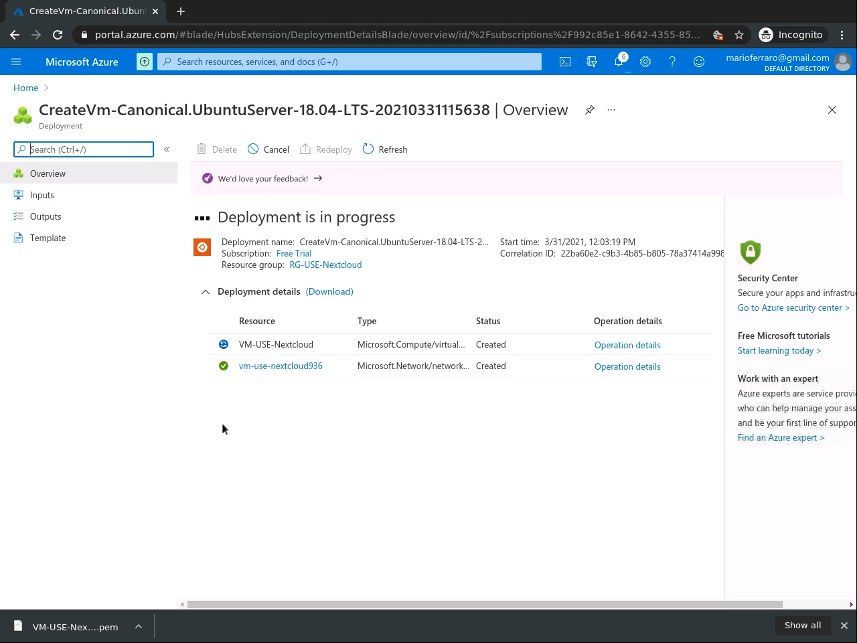Open the Help question mark icon

[672, 62]
